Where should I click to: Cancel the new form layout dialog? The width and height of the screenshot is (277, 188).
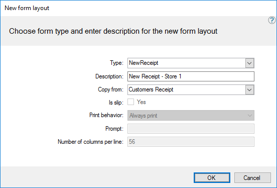click(252, 177)
